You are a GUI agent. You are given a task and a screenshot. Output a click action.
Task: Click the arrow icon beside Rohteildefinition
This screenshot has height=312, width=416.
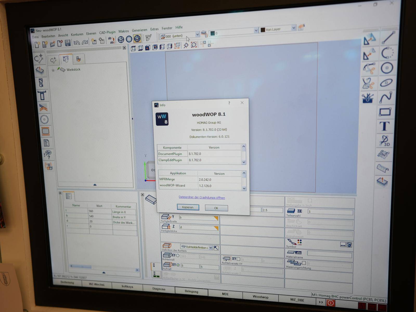tap(216, 248)
